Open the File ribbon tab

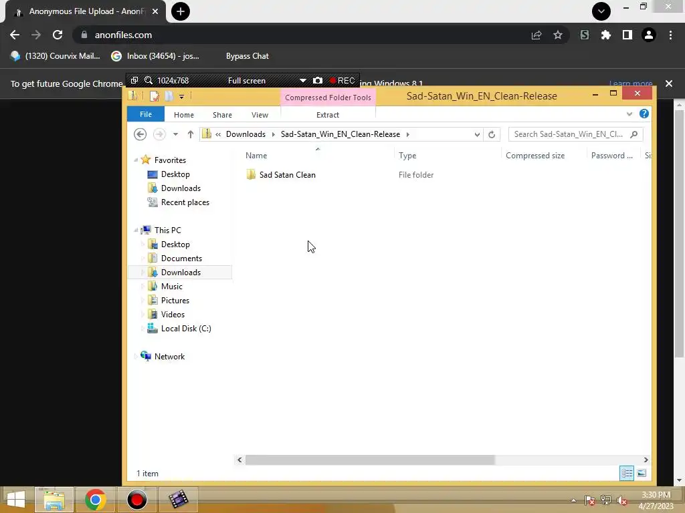[x=146, y=114]
